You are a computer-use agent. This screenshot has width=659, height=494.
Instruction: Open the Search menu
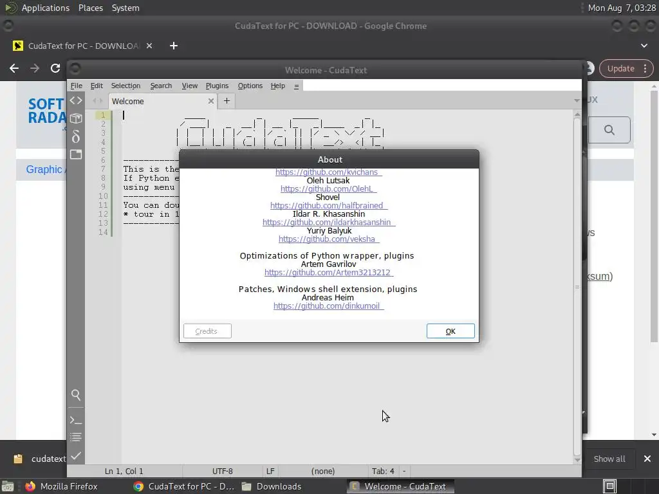[161, 86]
